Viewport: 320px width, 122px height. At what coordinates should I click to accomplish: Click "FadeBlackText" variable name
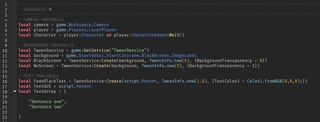(50, 81)
